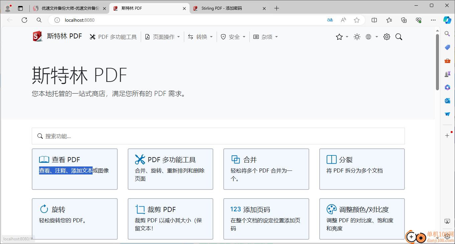Open the sidebar Outlook icon
The image size is (455, 244).
pos(447,101)
